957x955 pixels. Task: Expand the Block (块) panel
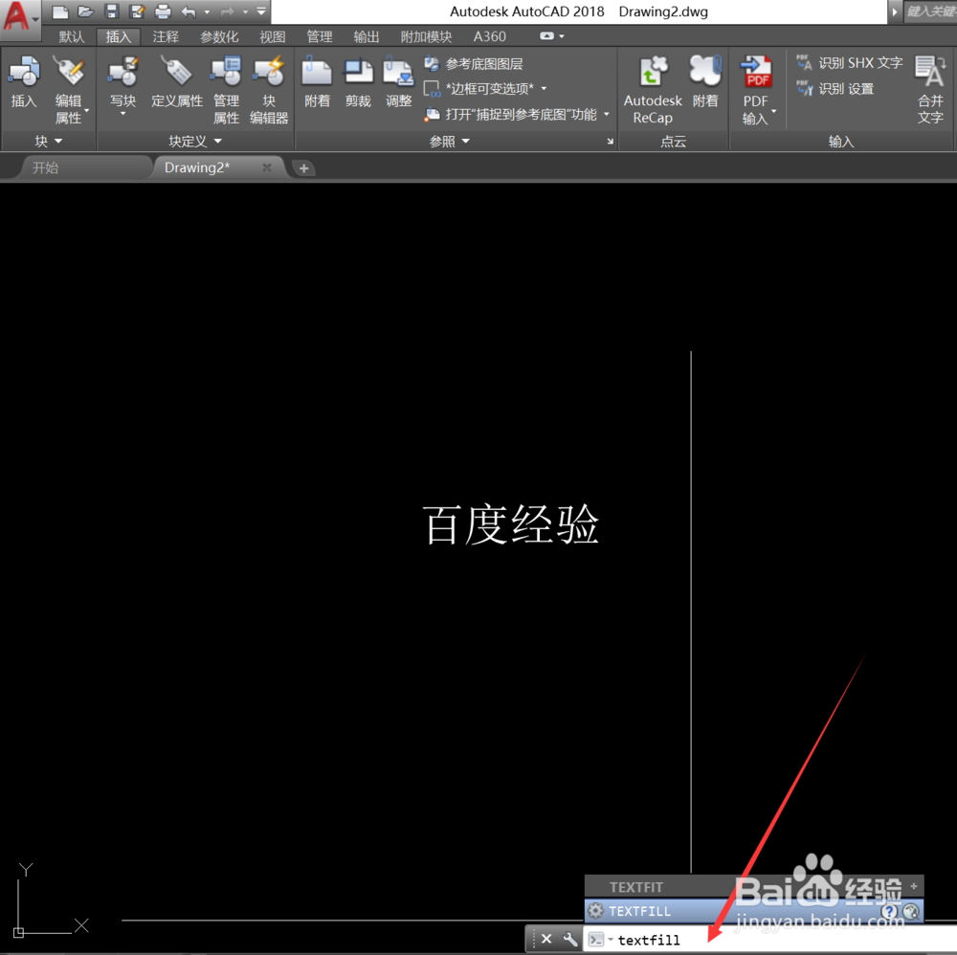[x=48, y=142]
